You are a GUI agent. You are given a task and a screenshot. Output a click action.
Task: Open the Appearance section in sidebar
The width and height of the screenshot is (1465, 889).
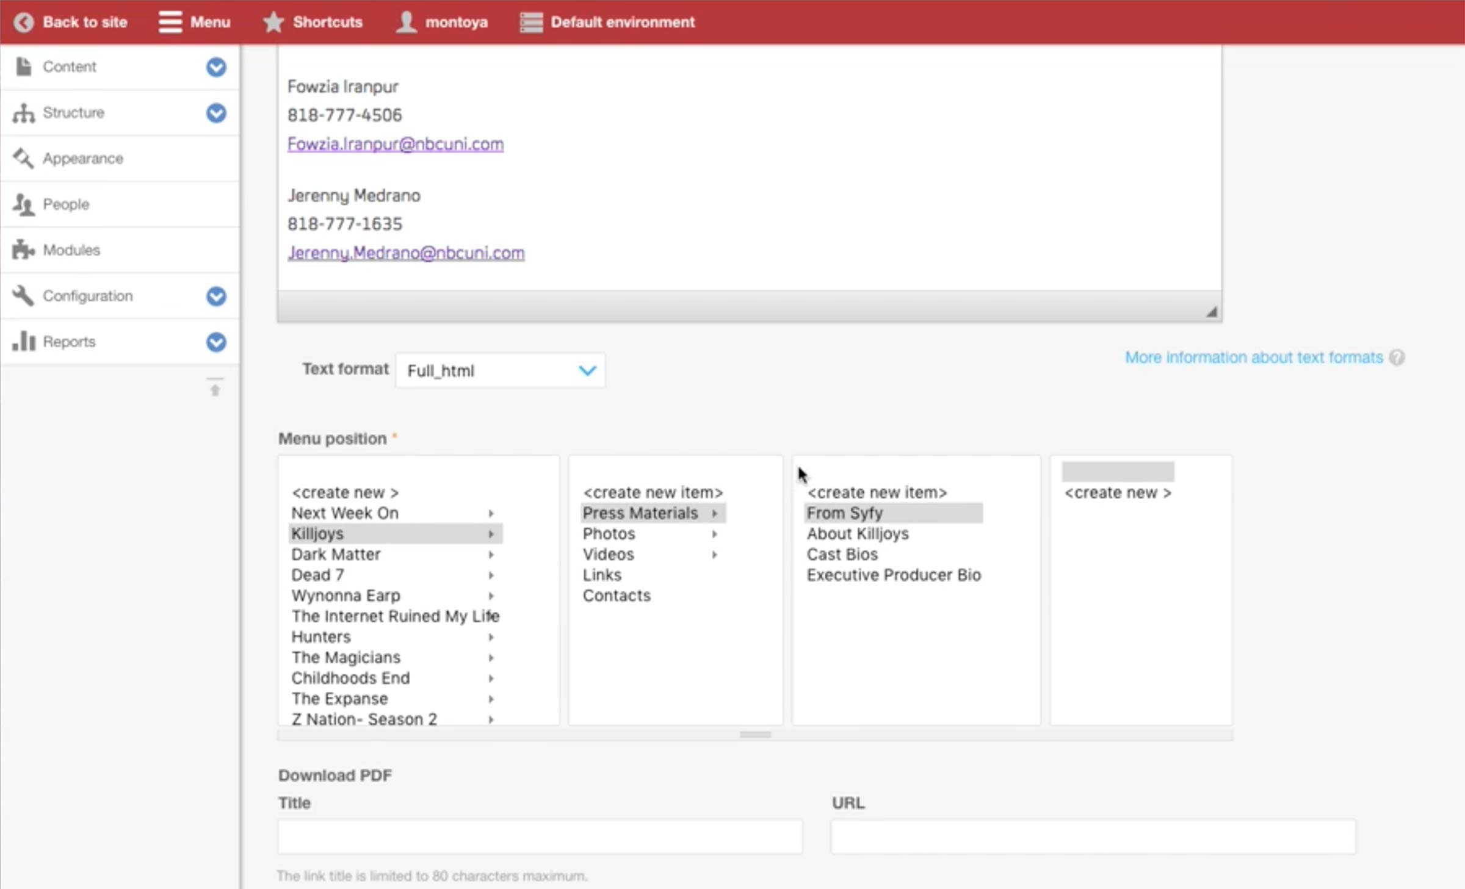(83, 159)
